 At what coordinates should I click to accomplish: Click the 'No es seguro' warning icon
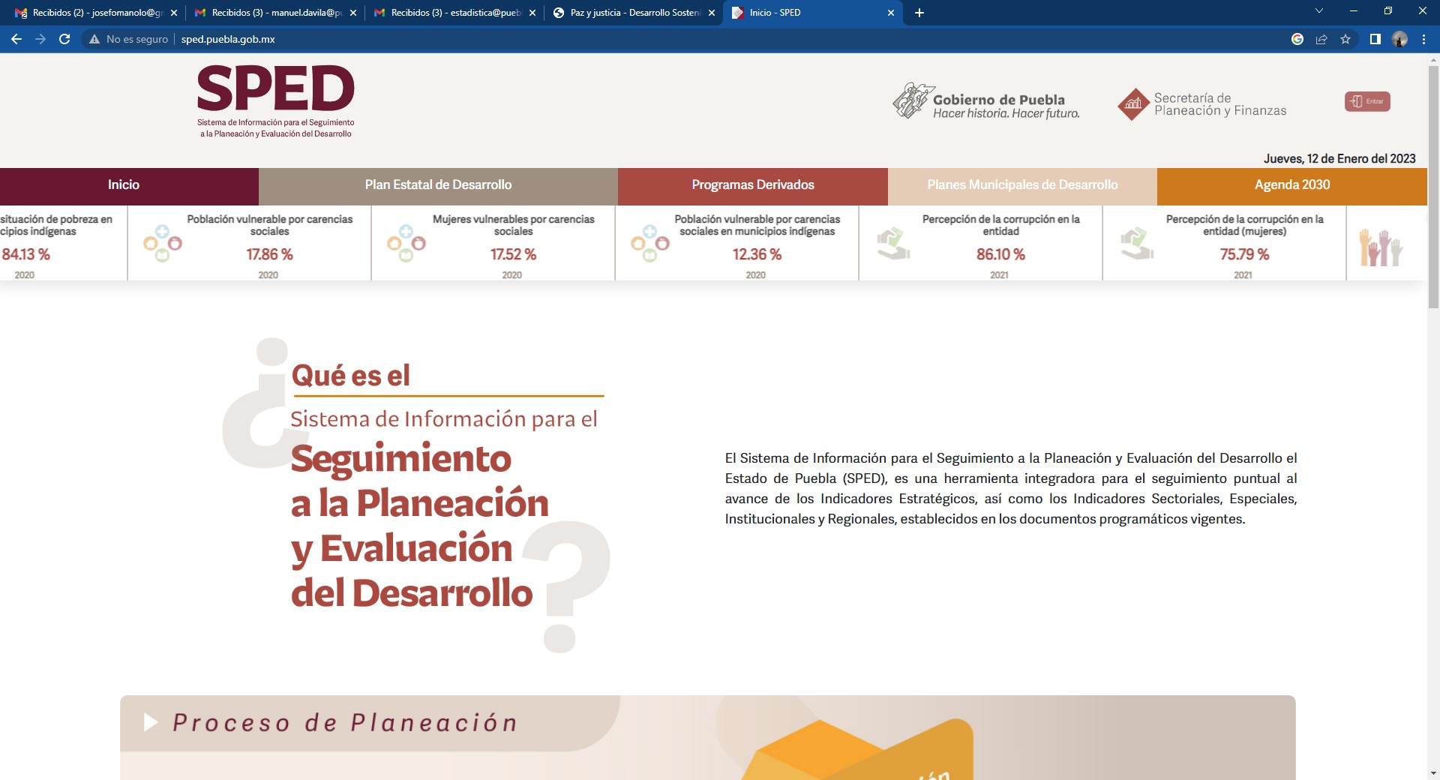click(94, 39)
